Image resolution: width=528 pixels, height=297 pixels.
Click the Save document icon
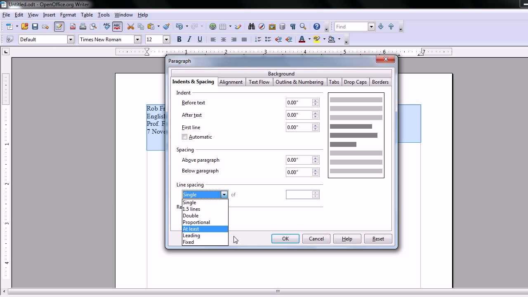coord(35,26)
